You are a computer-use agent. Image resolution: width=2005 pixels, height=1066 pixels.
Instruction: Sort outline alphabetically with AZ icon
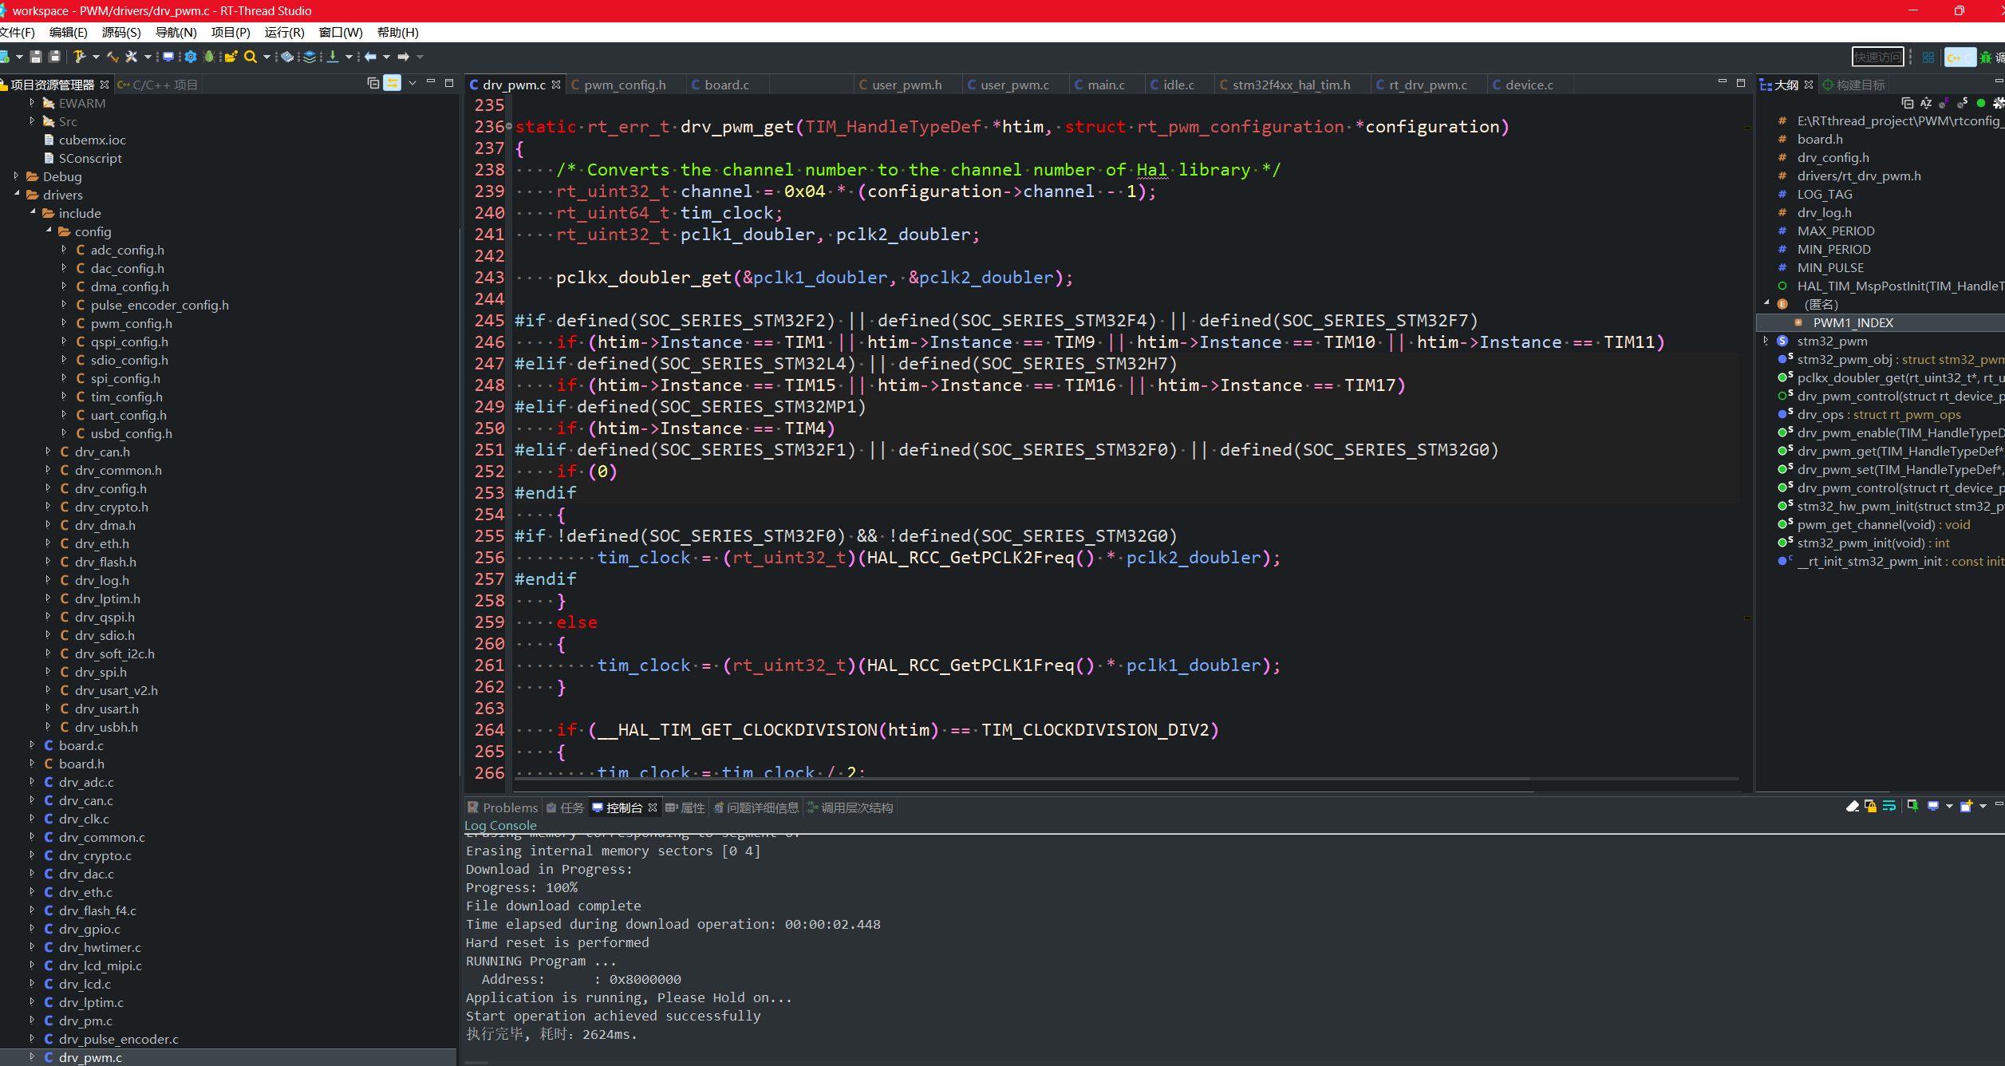[1926, 103]
